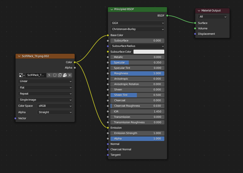Click the open image file icon
Image resolution: width=243 pixels, height=173 pixels.
[65, 75]
